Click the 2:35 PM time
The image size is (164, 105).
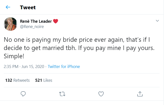tap(12, 66)
